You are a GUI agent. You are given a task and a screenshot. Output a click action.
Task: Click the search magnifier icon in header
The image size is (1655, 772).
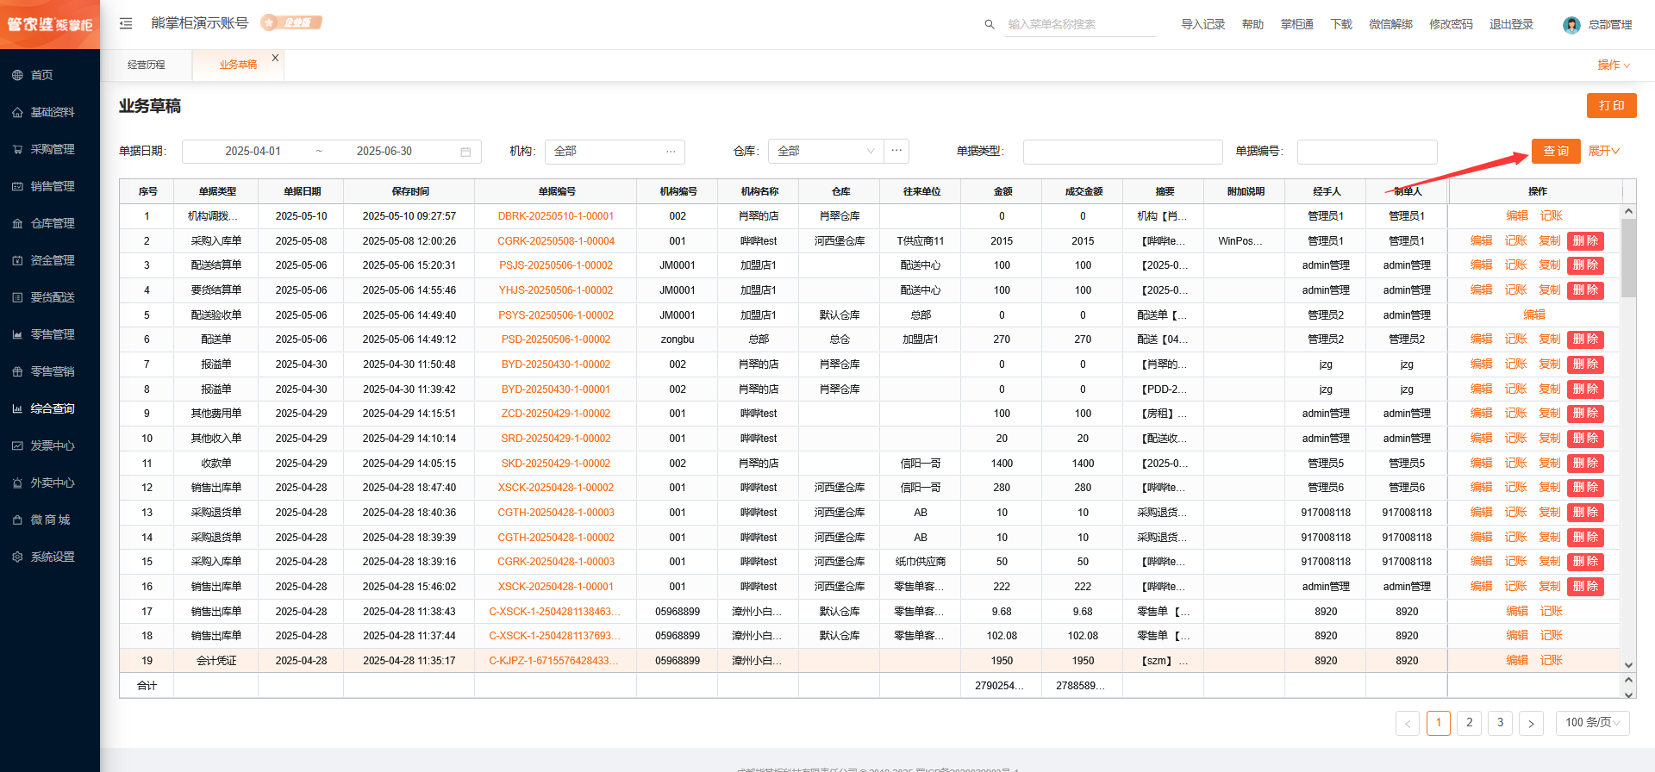pyautogui.click(x=990, y=24)
